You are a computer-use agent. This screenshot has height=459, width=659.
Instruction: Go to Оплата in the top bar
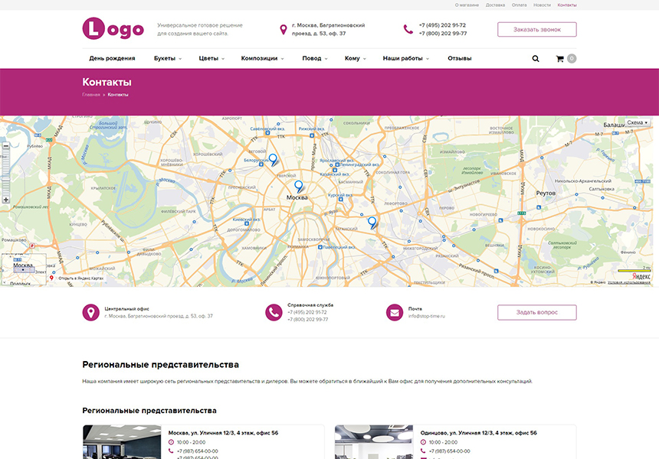pyautogui.click(x=519, y=5)
